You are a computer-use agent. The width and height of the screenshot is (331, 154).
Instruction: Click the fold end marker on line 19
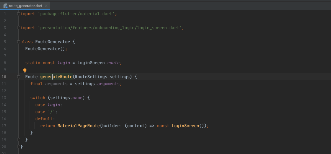coord(18,140)
